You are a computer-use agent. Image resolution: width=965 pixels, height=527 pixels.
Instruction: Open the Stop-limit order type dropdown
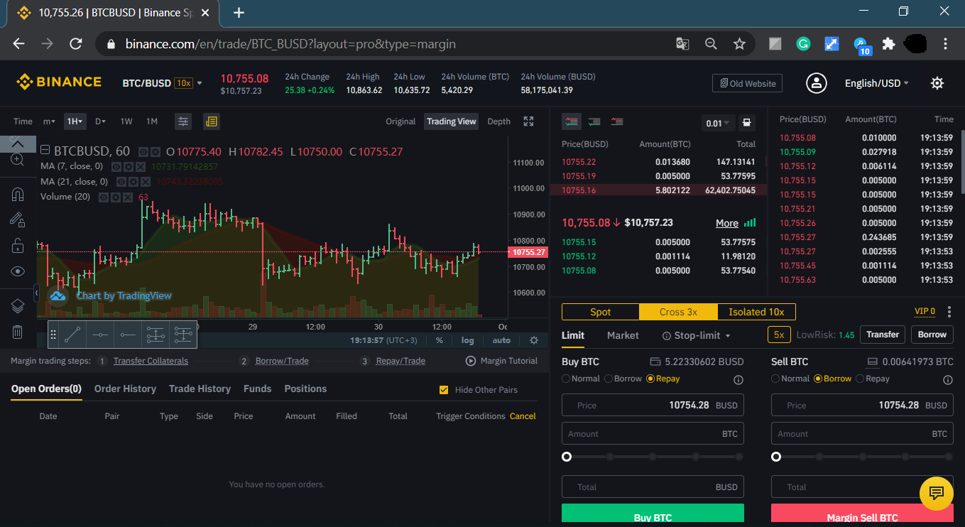[x=696, y=335]
